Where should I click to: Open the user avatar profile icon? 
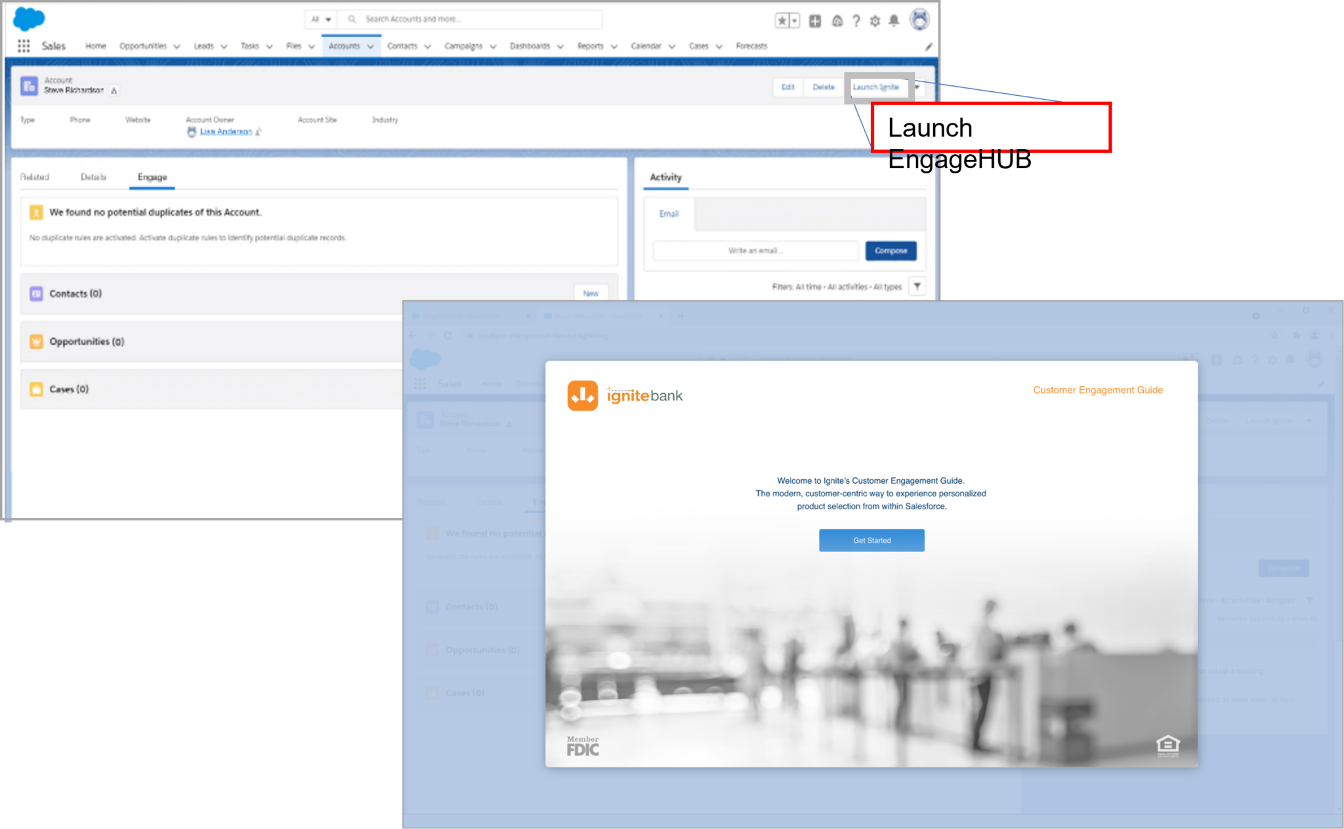(x=920, y=20)
